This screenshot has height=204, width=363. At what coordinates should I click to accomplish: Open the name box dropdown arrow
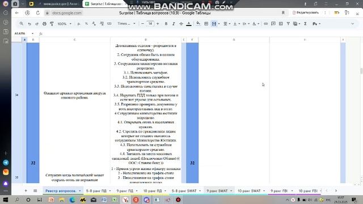tap(33, 33)
